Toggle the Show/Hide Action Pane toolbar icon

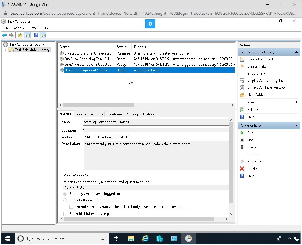pos(43,35)
